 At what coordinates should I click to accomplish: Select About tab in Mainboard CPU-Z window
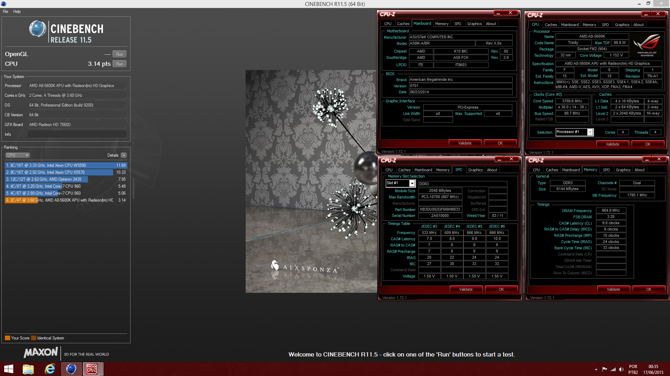491,24
